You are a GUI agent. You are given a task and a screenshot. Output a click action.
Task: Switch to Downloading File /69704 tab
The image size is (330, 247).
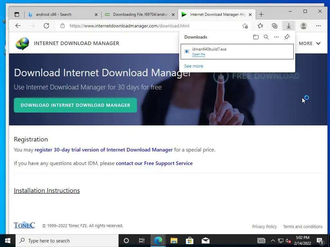140,14
